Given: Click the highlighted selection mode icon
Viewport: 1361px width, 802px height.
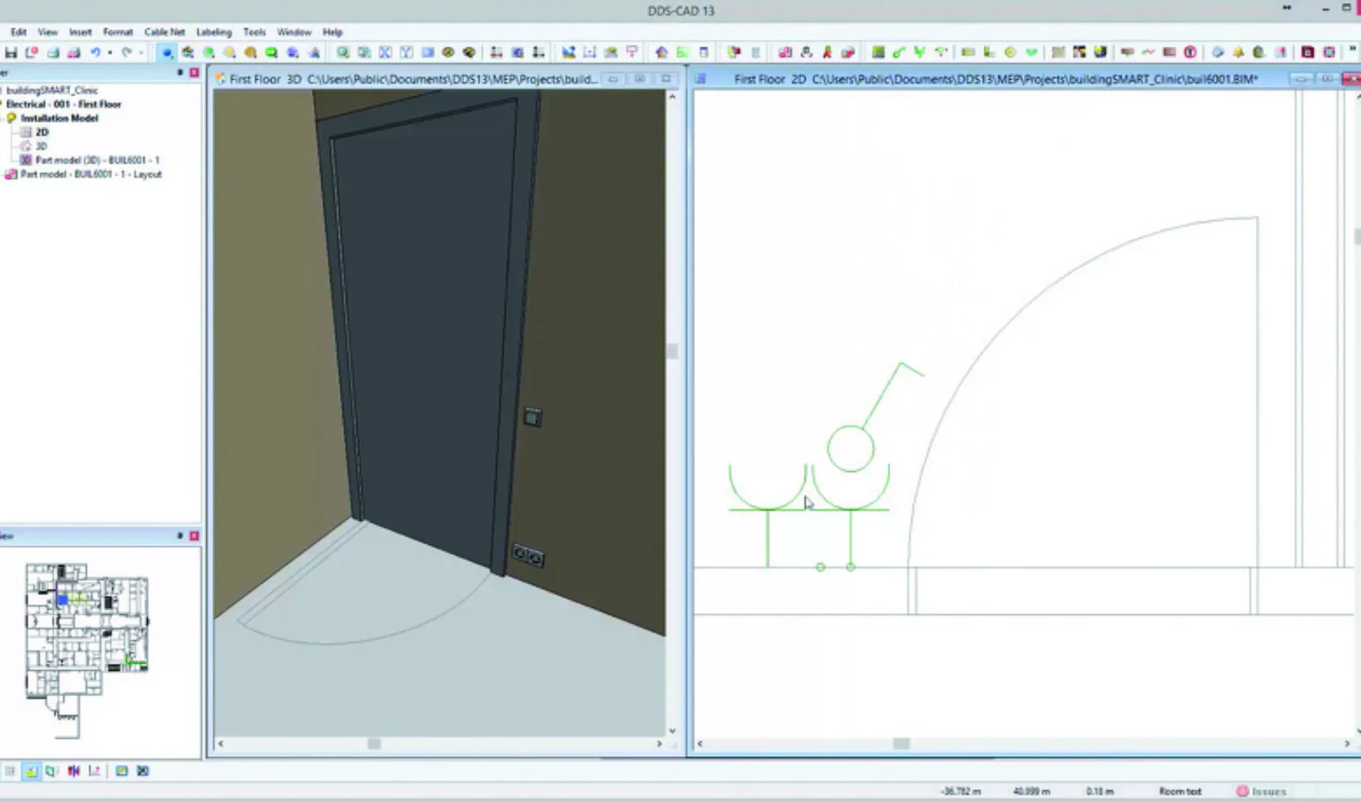Looking at the screenshot, I should pos(167,52).
